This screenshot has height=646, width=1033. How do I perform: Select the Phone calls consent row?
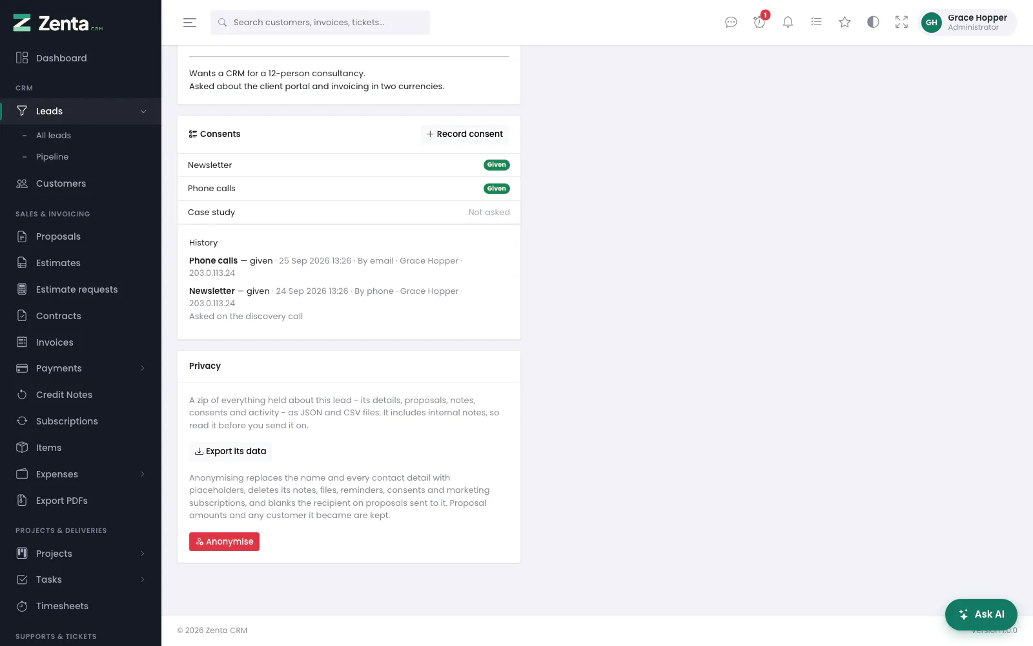click(x=349, y=189)
